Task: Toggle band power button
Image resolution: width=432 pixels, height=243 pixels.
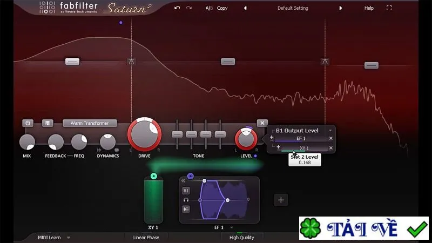Action: [x=28, y=123]
